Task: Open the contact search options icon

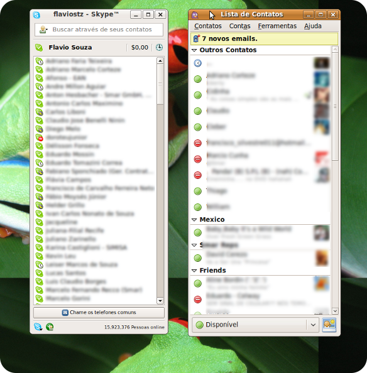Action: coord(43,30)
